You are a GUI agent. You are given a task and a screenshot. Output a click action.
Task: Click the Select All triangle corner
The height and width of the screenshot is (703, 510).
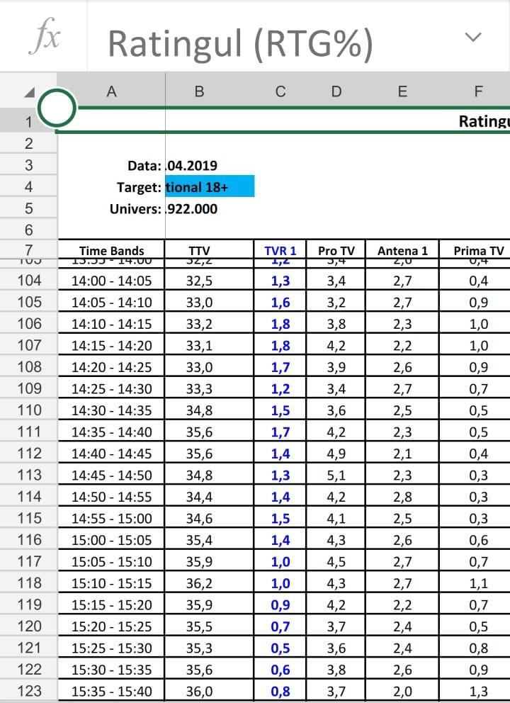coord(28,92)
